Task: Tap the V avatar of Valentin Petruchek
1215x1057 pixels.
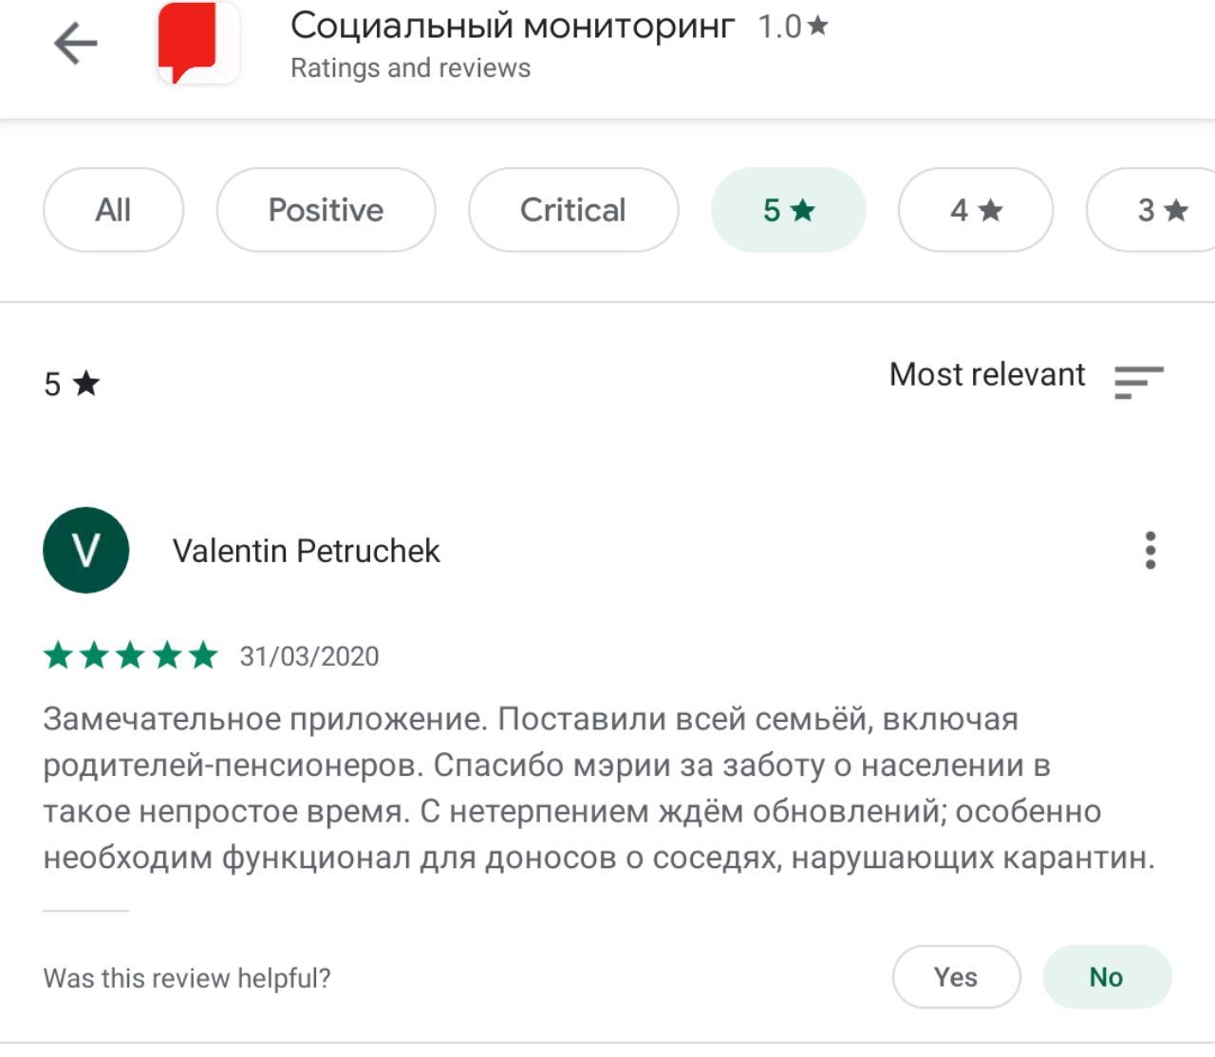Action: pos(85,550)
